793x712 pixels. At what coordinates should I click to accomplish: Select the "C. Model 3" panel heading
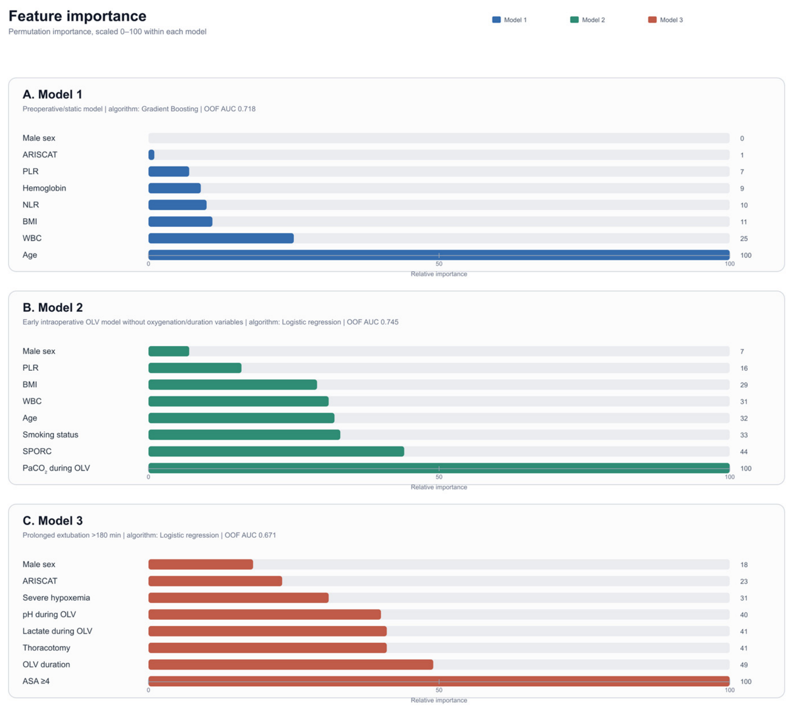52,521
